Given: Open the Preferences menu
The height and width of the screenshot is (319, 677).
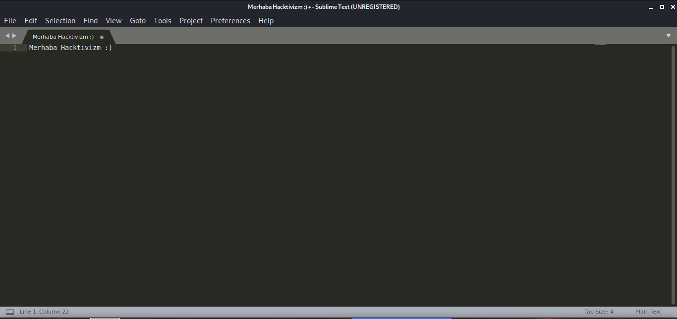Looking at the screenshot, I should tap(230, 21).
